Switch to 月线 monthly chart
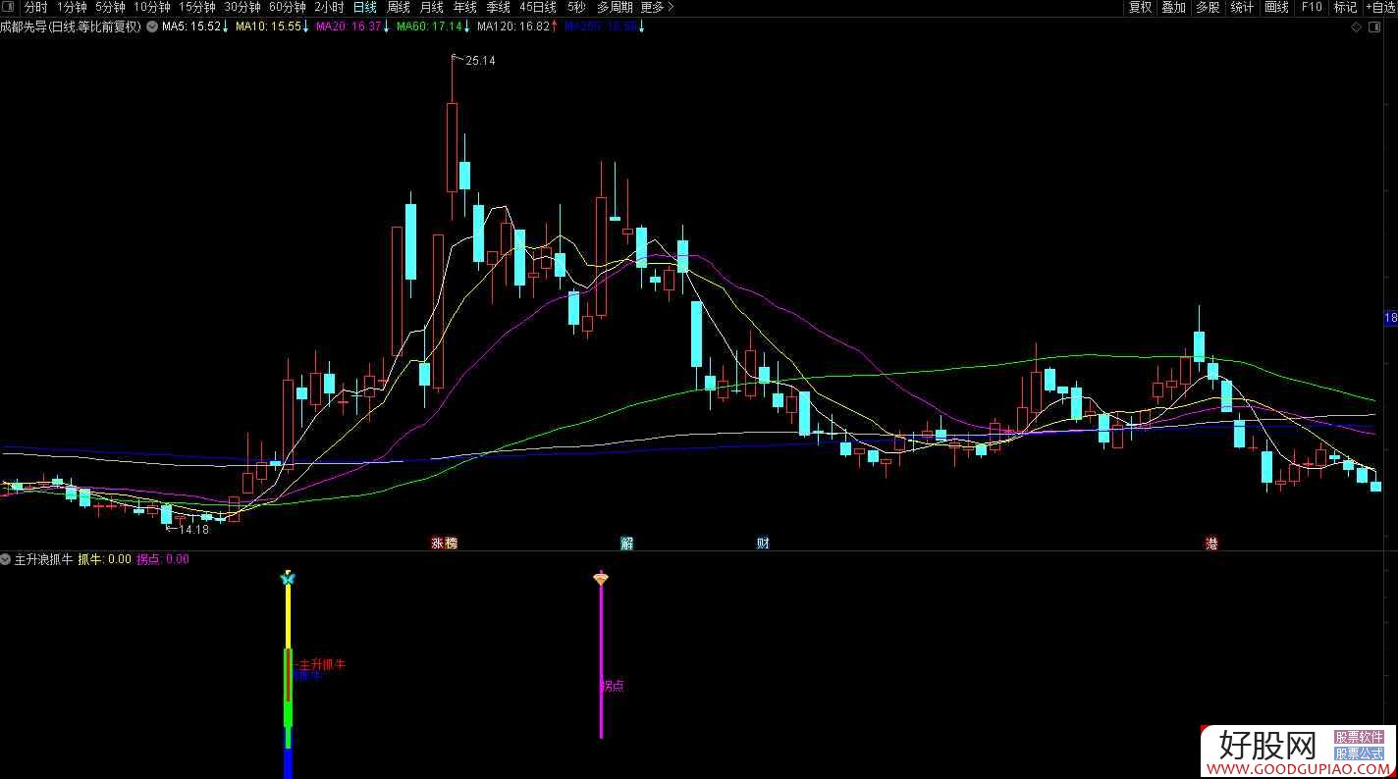Screen dimensions: 1398x779 431,7
